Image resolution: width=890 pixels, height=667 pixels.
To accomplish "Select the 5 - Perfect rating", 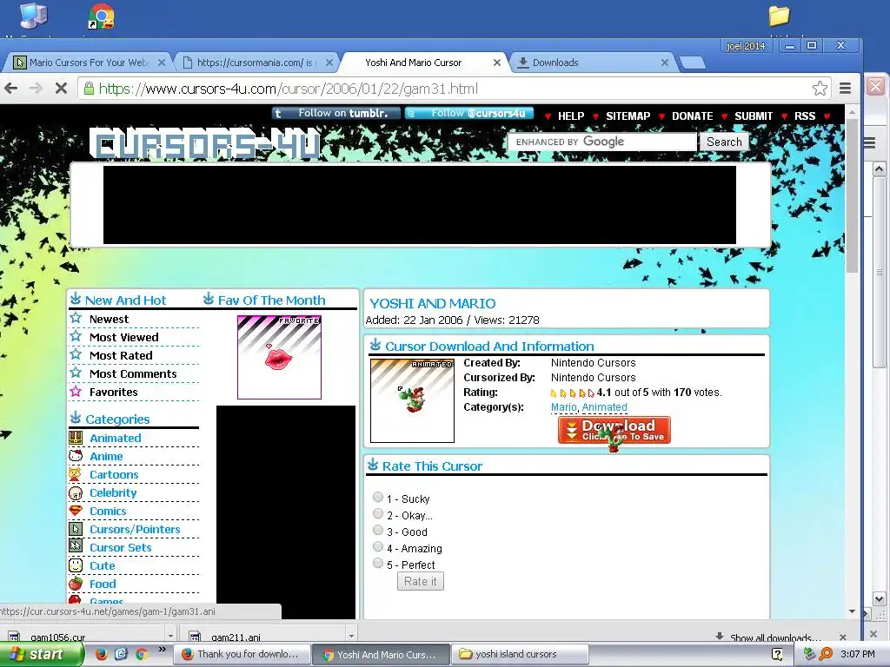I will pos(378,563).
